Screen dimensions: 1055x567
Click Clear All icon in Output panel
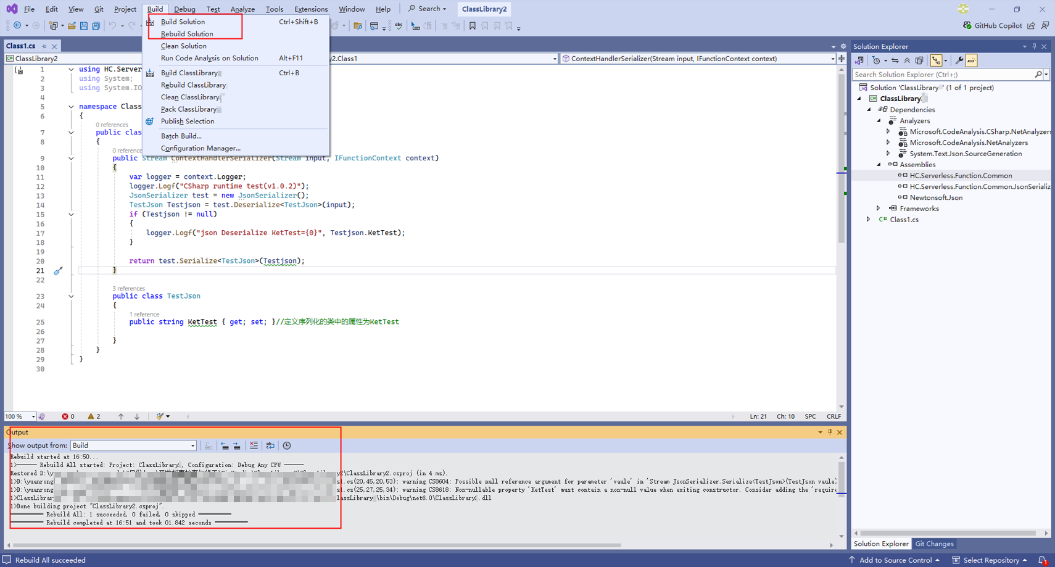tap(254, 445)
